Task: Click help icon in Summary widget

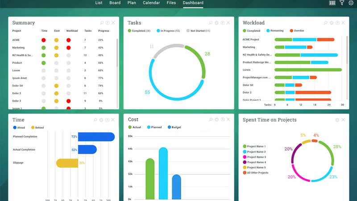Action: 108,23
